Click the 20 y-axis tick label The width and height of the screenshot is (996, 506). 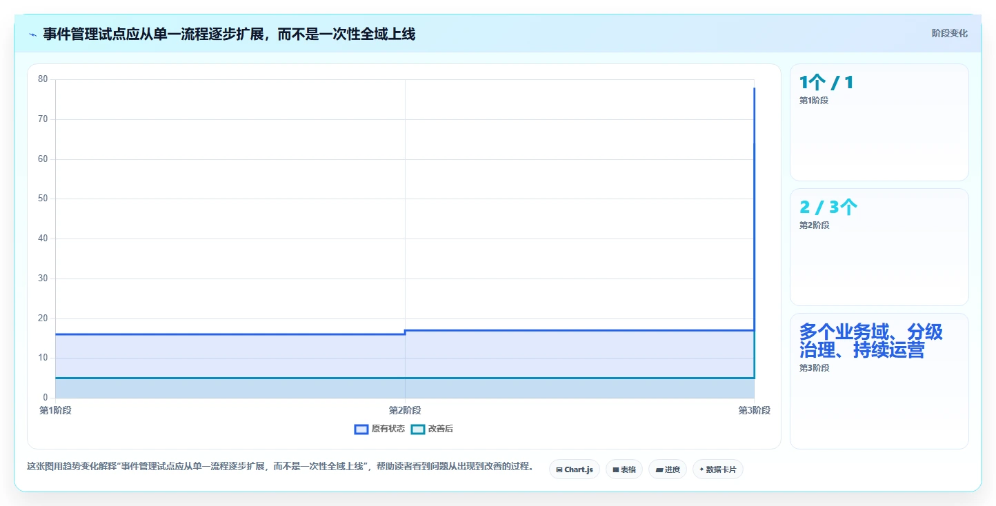(x=43, y=318)
